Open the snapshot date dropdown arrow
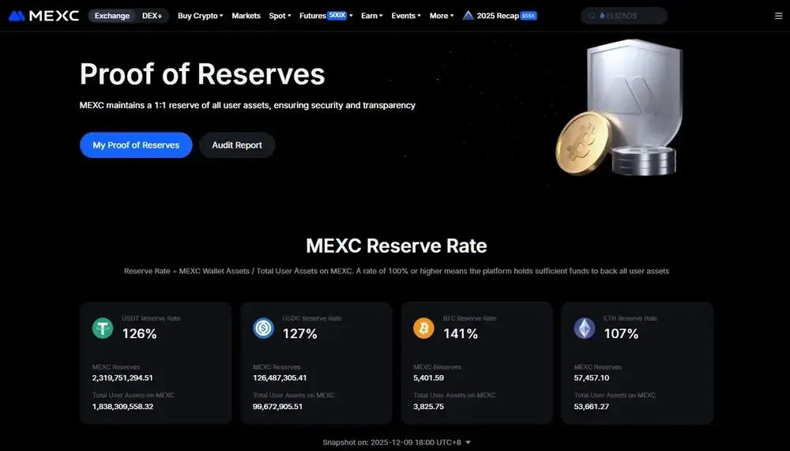This screenshot has width=790, height=451. (468, 442)
